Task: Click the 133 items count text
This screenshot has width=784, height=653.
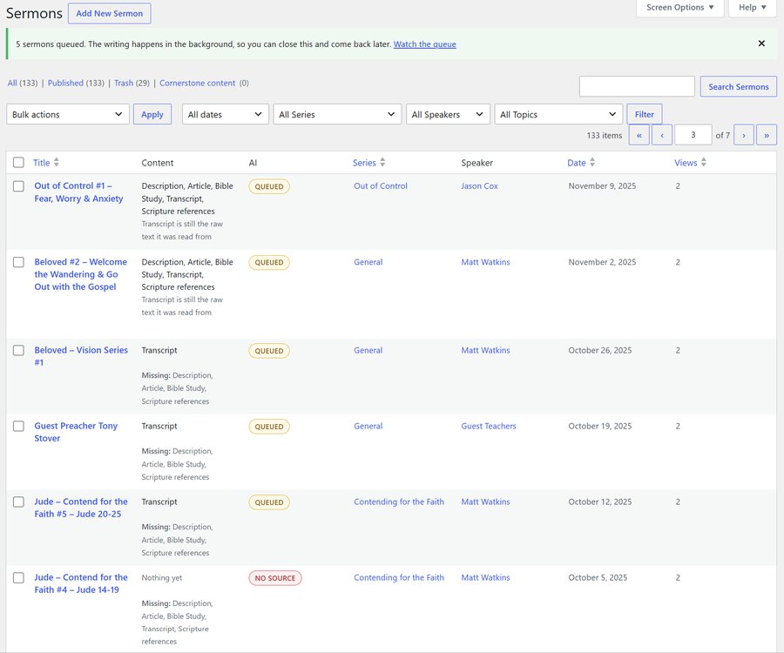Action: click(x=604, y=136)
